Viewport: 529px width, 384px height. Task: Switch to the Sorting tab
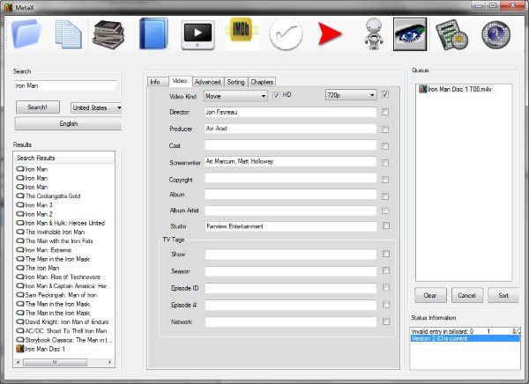tap(235, 82)
